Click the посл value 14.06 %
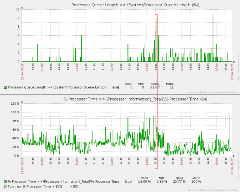Image resolution: width=240 pixels, height=192 pixels. click(144, 181)
